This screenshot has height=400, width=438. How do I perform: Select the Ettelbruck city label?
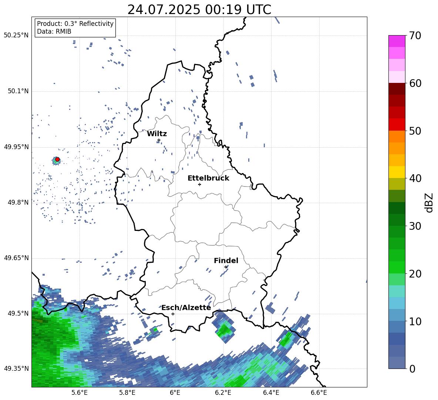coord(208,178)
